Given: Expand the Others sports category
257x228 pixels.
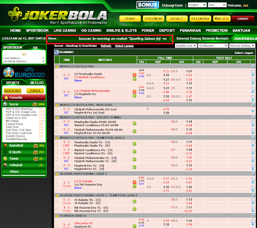Looking at the screenshot, I should [x=24, y=172].
